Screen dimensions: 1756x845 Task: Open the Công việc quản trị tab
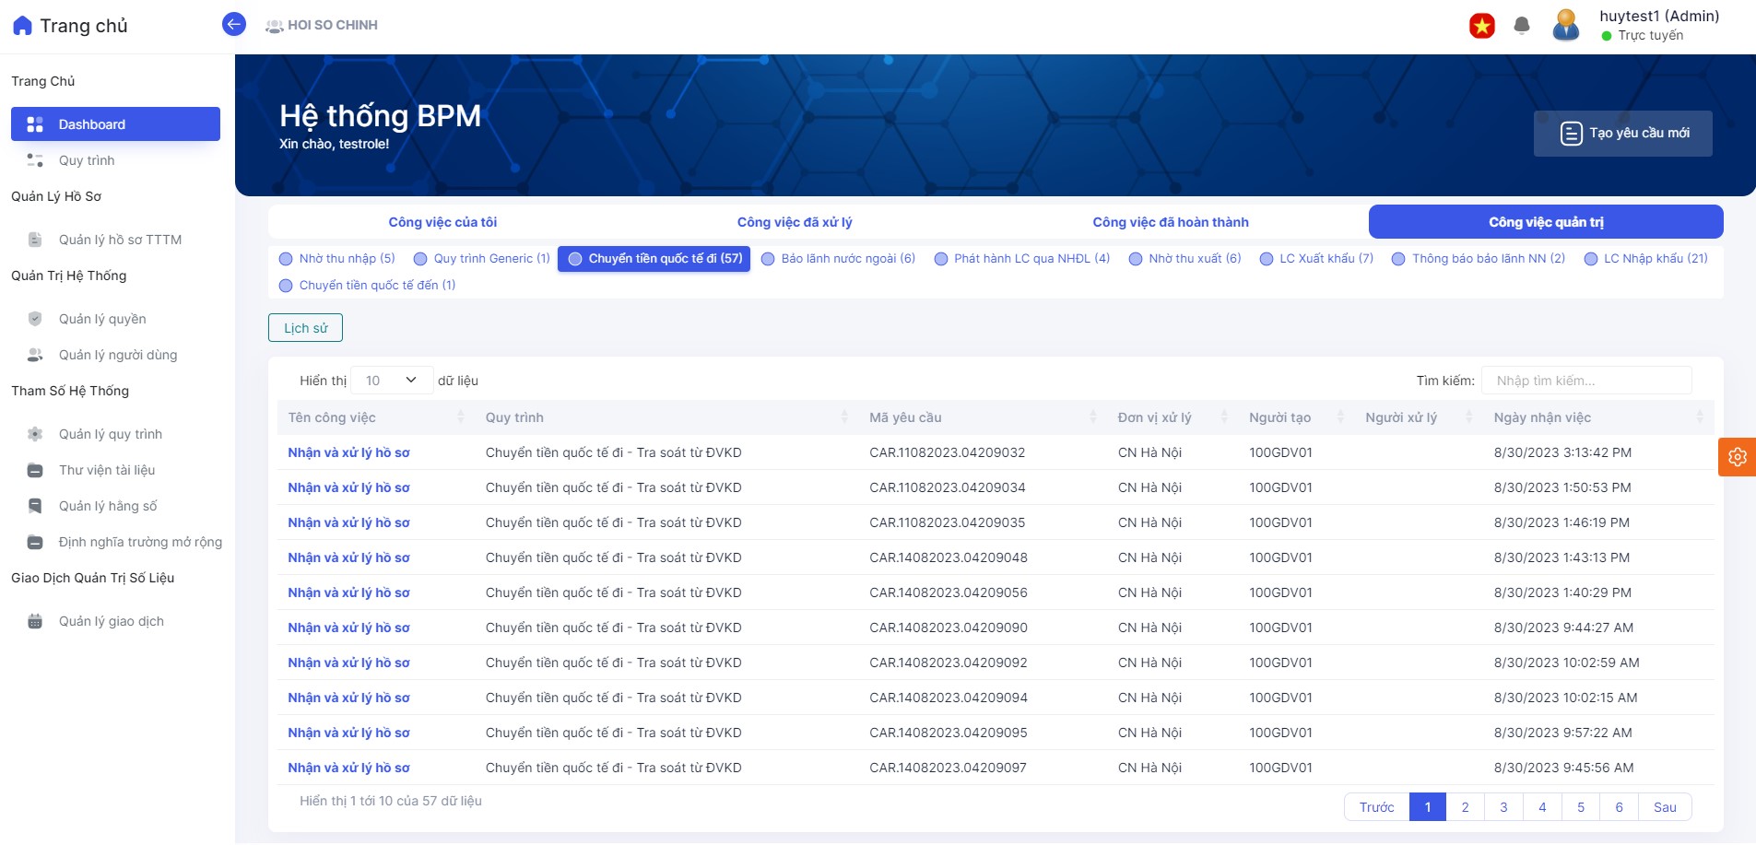1546,222
